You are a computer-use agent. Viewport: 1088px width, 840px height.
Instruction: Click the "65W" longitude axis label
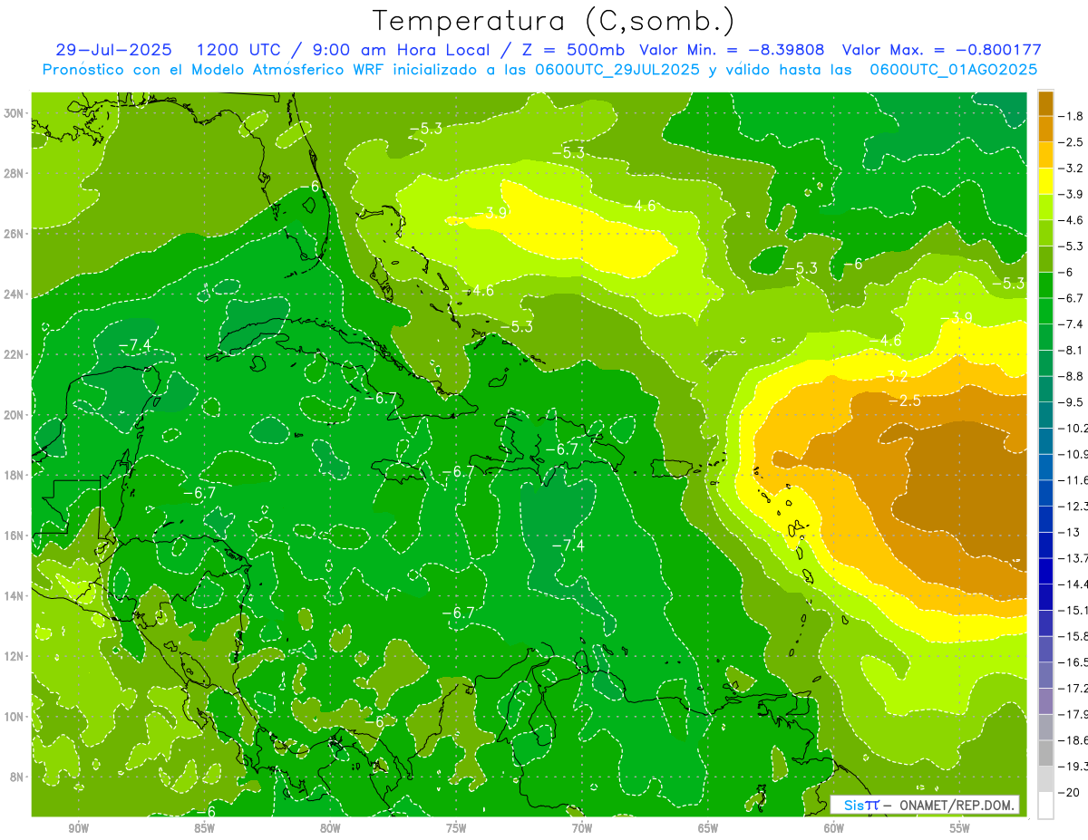point(708,828)
